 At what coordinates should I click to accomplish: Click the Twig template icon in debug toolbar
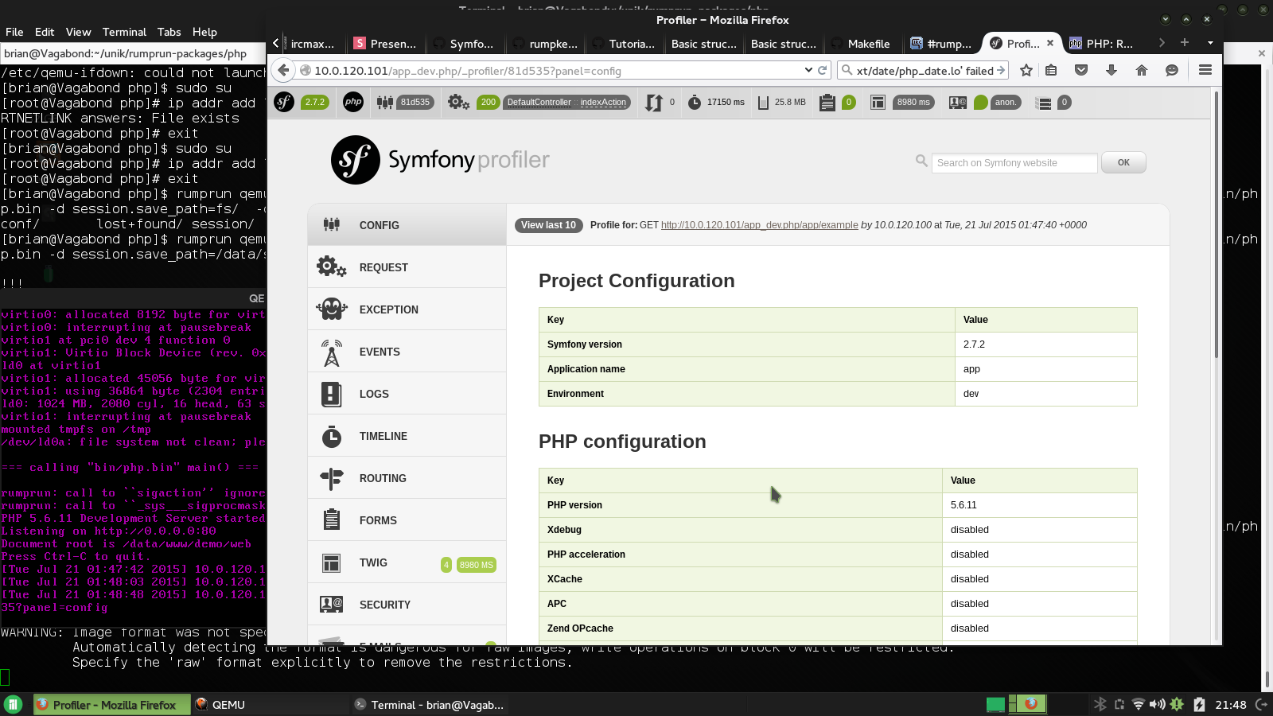pos(878,102)
